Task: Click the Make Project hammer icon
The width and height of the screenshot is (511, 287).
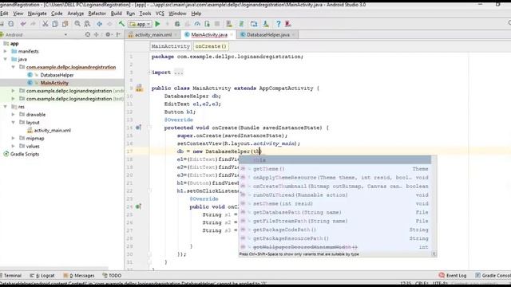Action: tap(121, 24)
